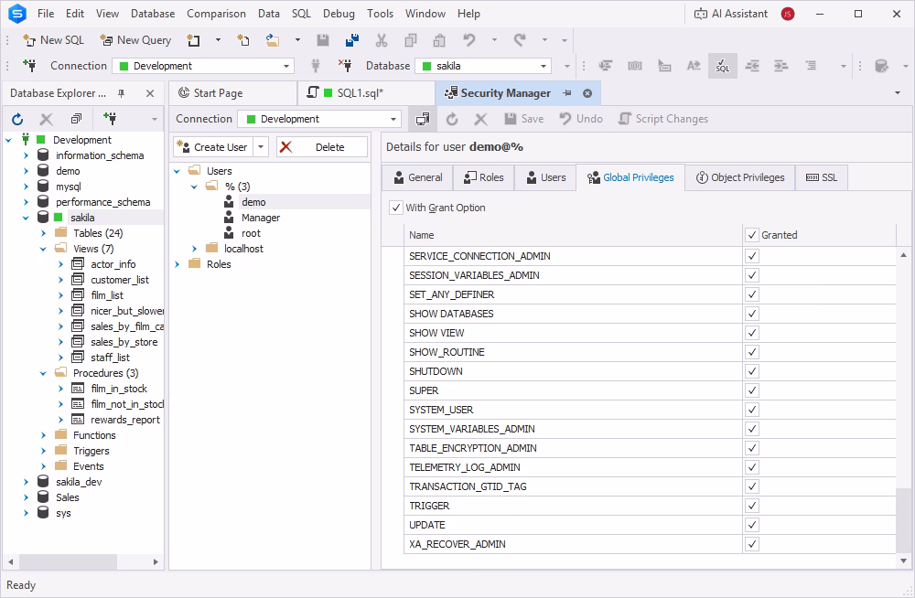Click the Copy icon in top toolbar
The height and width of the screenshot is (598, 915).
click(411, 40)
